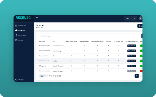Click the red status badge in last row
Image resolution: width=156 pixels, height=97 pixels.
point(141,71)
